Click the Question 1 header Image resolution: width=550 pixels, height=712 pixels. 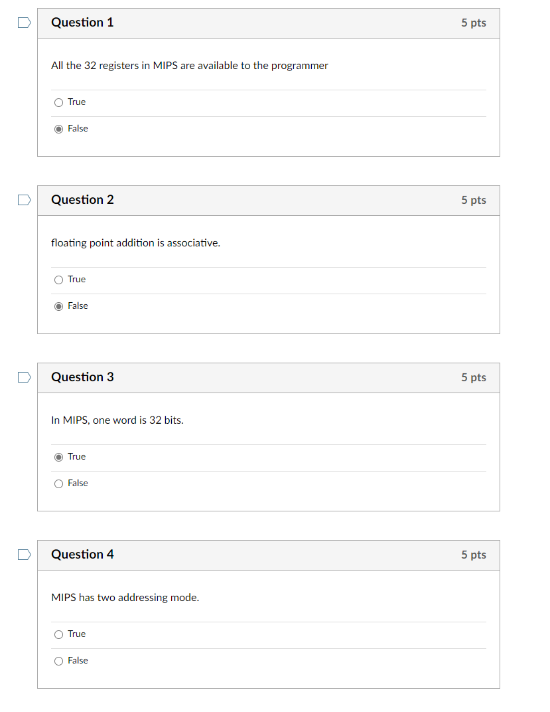click(x=82, y=22)
